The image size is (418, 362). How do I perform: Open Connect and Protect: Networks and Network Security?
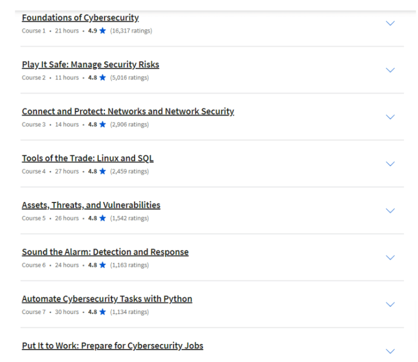(128, 112)
